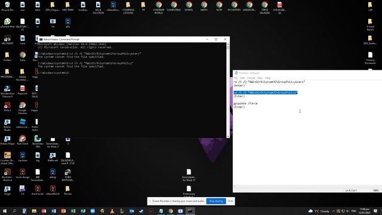
Task: Open the weather widget showing Cloudy
Action: click(319, 211)
